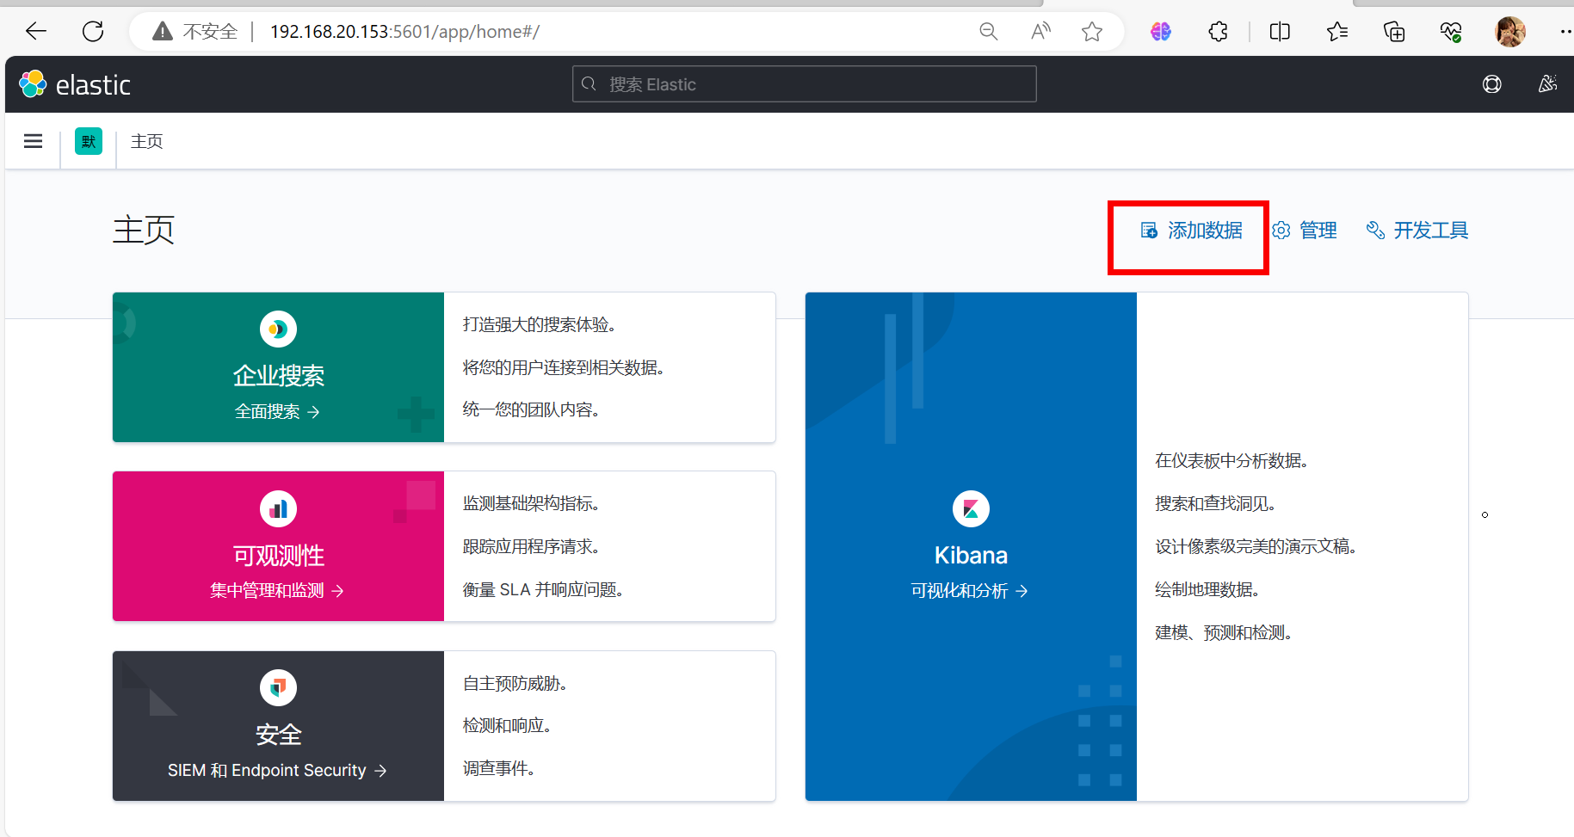Click text 搜索和查找洞见。
Viewport: 1574px width, 837px height.
click(1215, 503)
